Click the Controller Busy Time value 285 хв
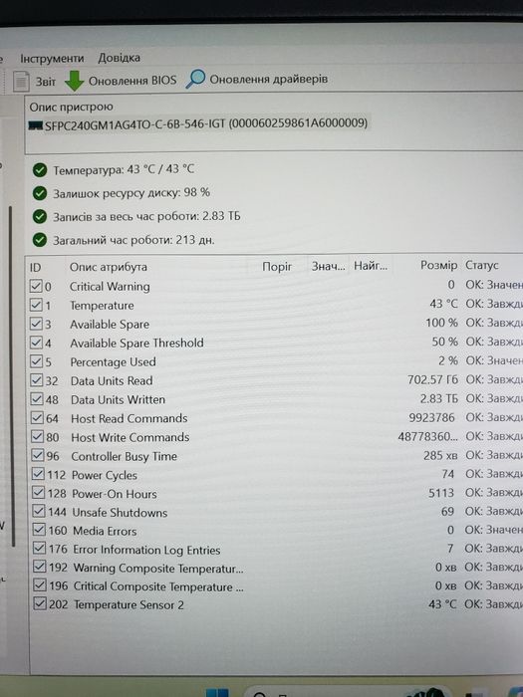523x697 pixels. [440, 455]
